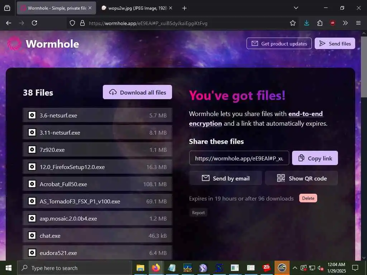367x275 pixels.
Task: Click the uBlock Origin red shield icon
Action: pyautogui.click(x=332, y=23)
